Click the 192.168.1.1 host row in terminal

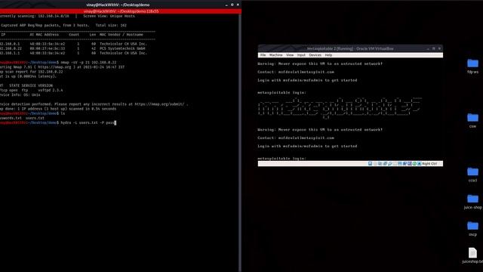73,53
